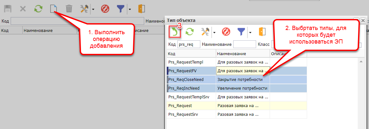Click the refresh icon in Тип объекта dialog
This screenshot has width=369, height=129.
[189, 32]
